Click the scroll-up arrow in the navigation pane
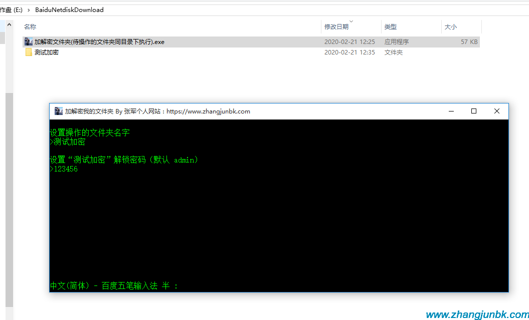Image resolution: width=529 pixels, height=320 pixels. [x=9, y=25]
